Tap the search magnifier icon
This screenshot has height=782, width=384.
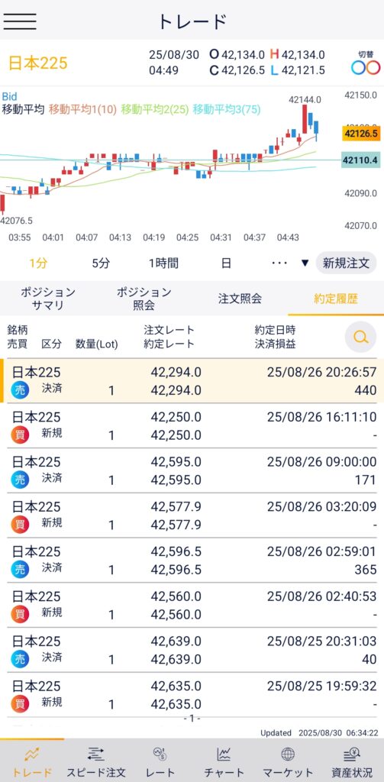(360, 337)
